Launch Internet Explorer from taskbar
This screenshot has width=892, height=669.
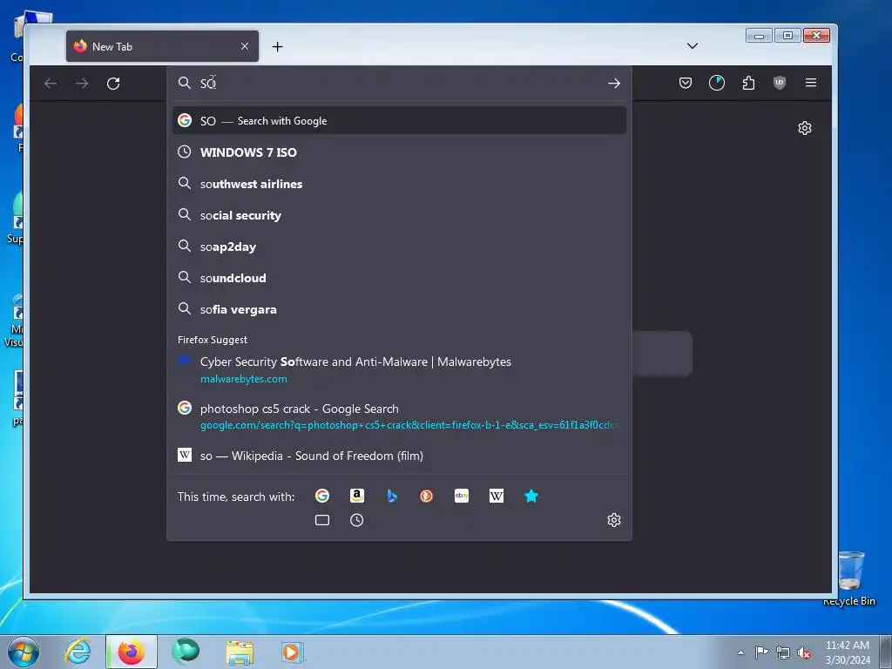[78, 652]
